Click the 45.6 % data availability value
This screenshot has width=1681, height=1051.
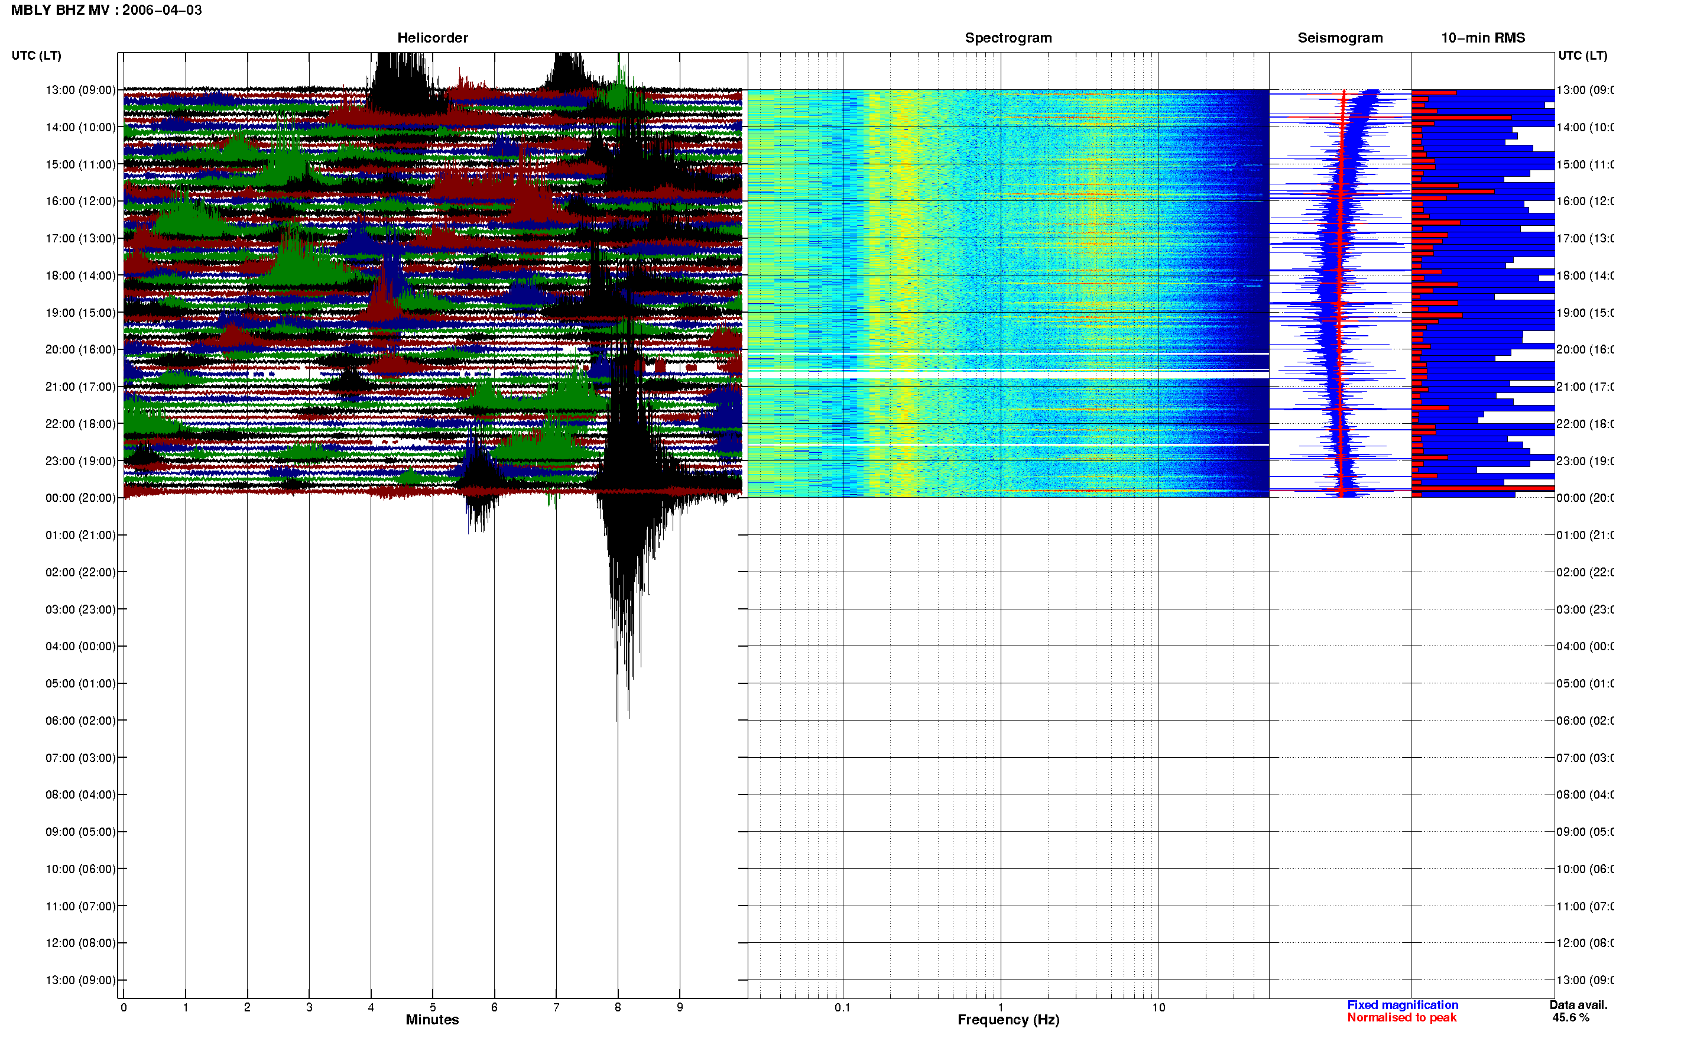(1570, 1018)
